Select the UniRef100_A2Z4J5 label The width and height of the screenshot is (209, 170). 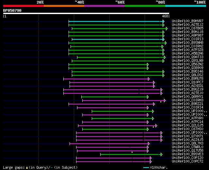187,140
